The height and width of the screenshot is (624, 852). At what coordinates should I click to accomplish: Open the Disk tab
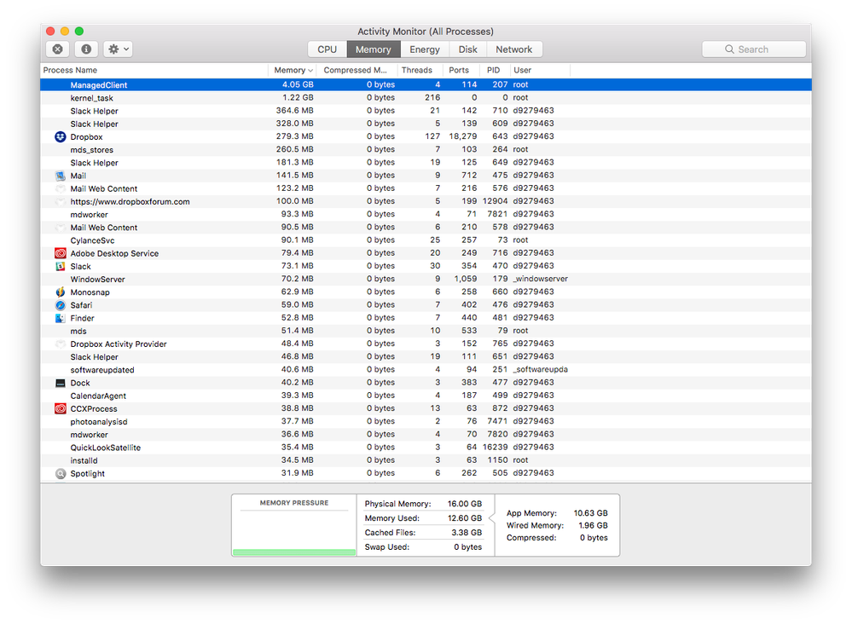click(x=467, y=49)
